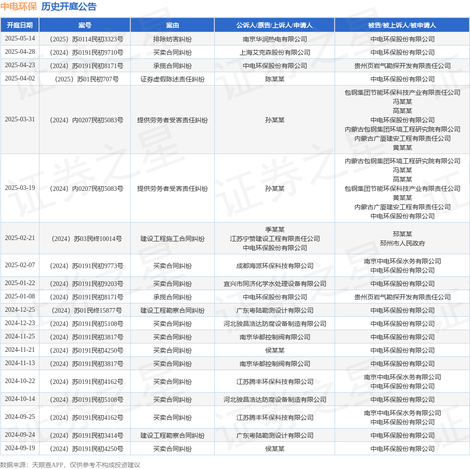Viewport: 470px width, 469px height.
Task: Click plaintiff 成都海派环保科技有限公司
Action: click(274, 266)
